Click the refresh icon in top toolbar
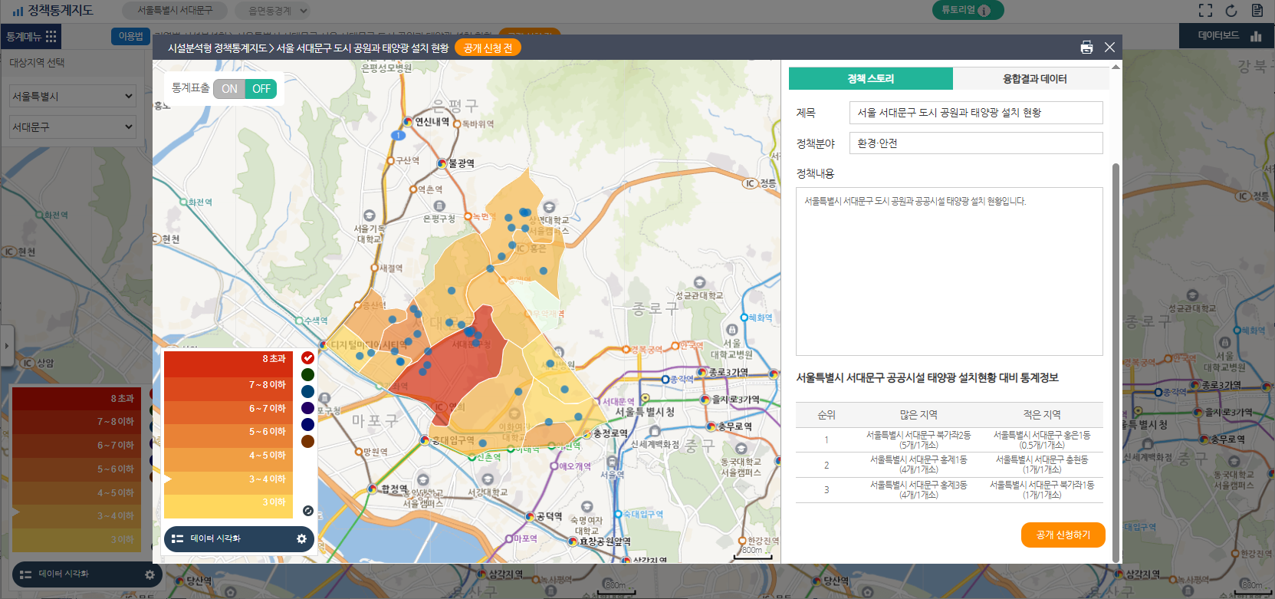The height and width of the screenshot is (599, 1275). [1231, 11]
